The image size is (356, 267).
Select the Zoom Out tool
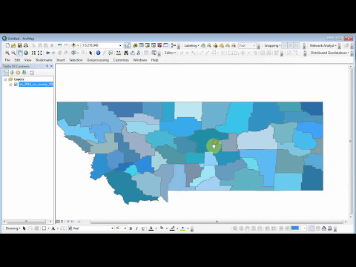[13, 53]
